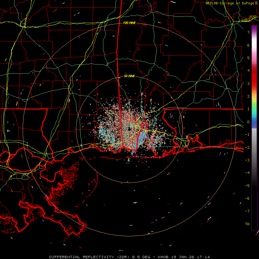Click the 3 value on the color scale
Viewport: 259px width, 259px height.
[248, 83]
